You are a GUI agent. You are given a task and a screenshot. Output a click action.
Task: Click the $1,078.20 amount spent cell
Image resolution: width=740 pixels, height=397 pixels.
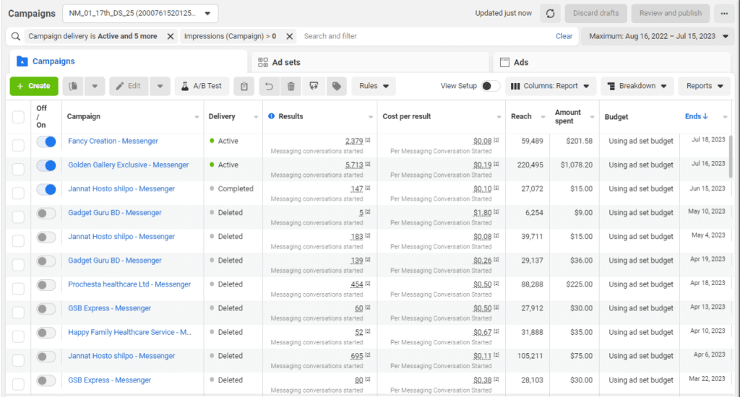click(x=576, y=165)
